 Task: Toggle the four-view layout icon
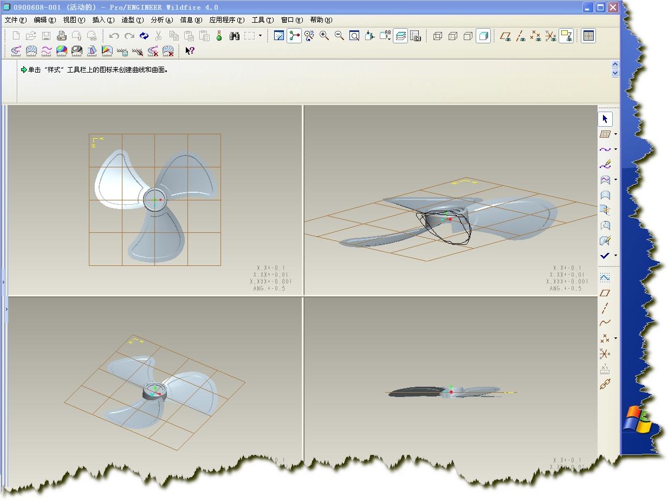pos(588,36)
